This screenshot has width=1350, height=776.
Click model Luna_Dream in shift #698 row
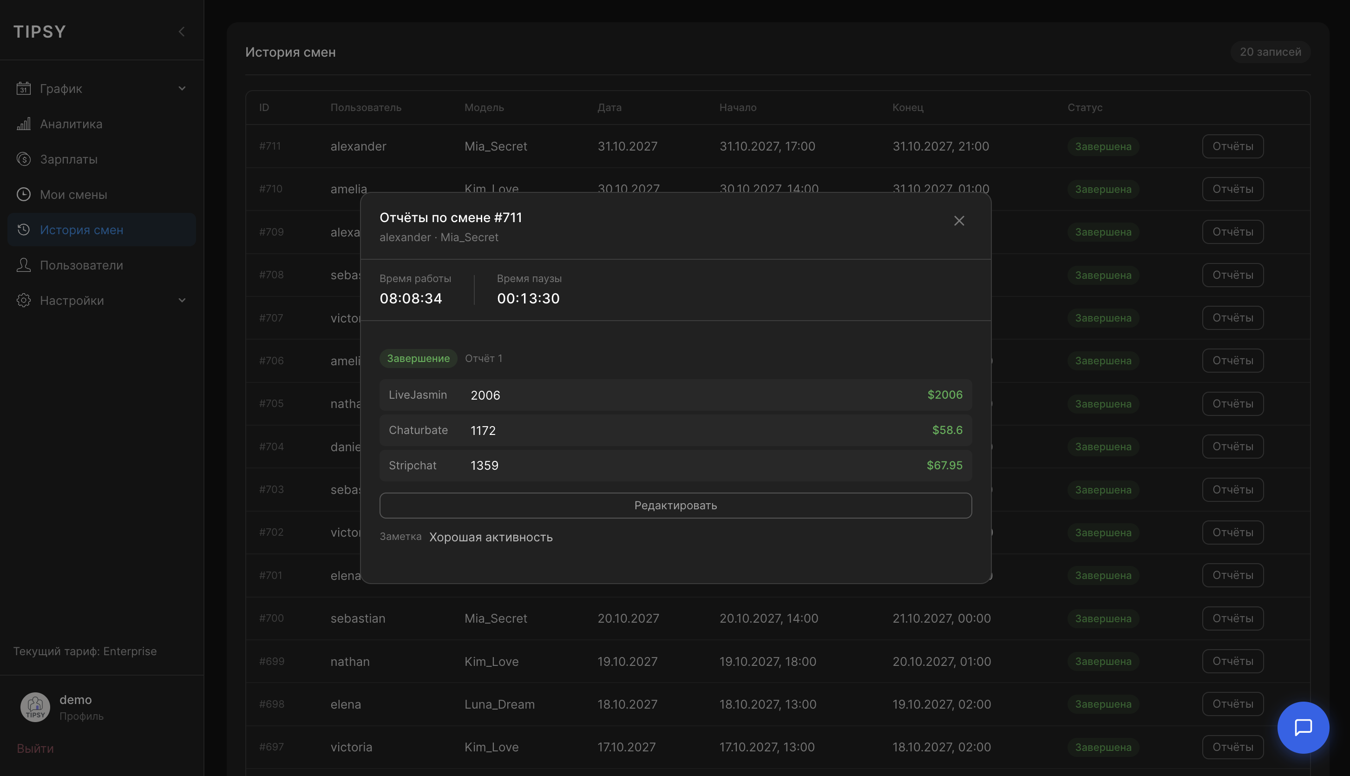[500, 704]
